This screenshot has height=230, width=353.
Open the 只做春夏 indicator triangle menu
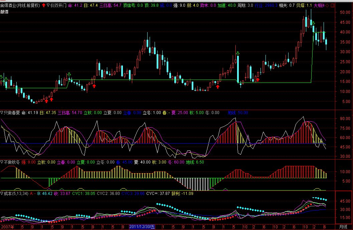pyautogui.click(x=2, y=112)
